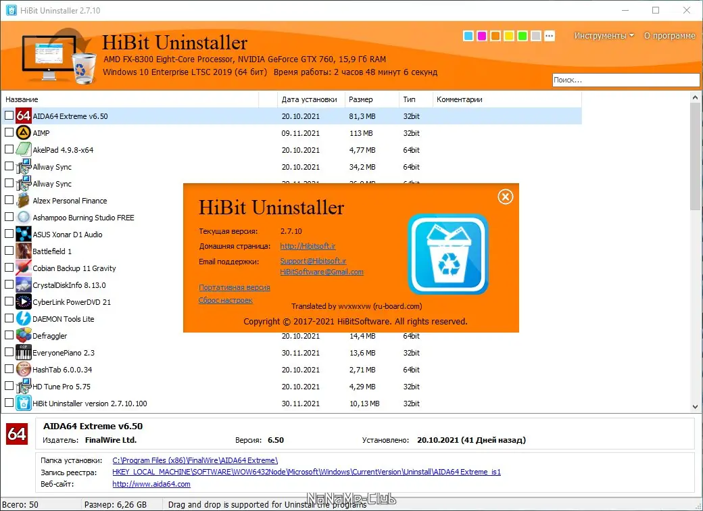This screenshot has height=511, width=703.
Task: Click the AkelPad 4.9.8-x64 icon
Action: [23, 149]
